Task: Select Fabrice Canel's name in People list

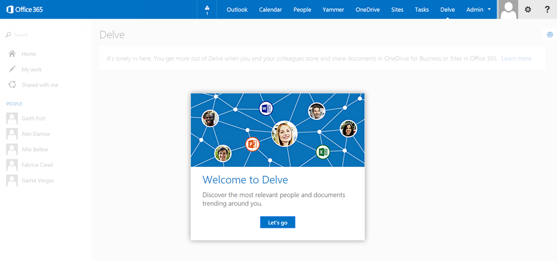Action: tap(38, 165)
